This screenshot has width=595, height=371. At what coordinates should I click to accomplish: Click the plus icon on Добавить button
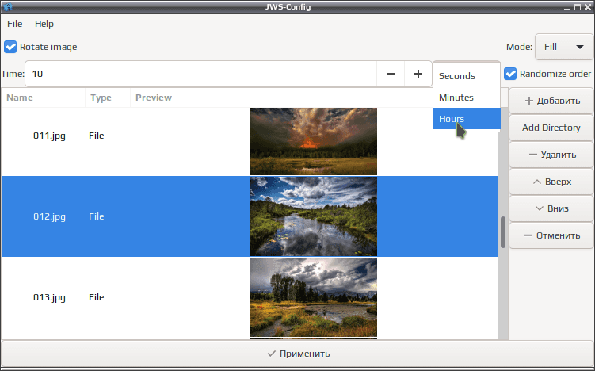click(529, 101)
